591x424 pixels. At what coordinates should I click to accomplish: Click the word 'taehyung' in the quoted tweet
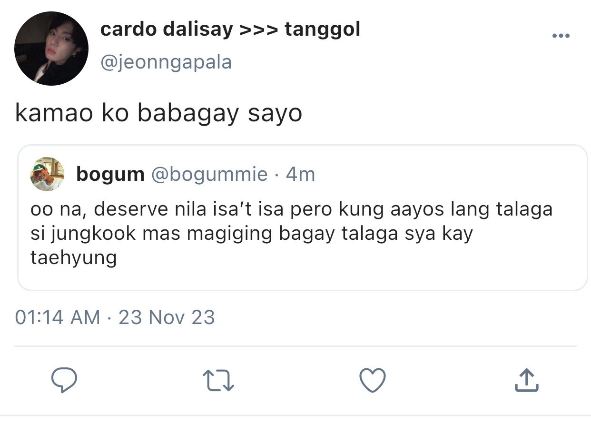[x=74, y=258]
